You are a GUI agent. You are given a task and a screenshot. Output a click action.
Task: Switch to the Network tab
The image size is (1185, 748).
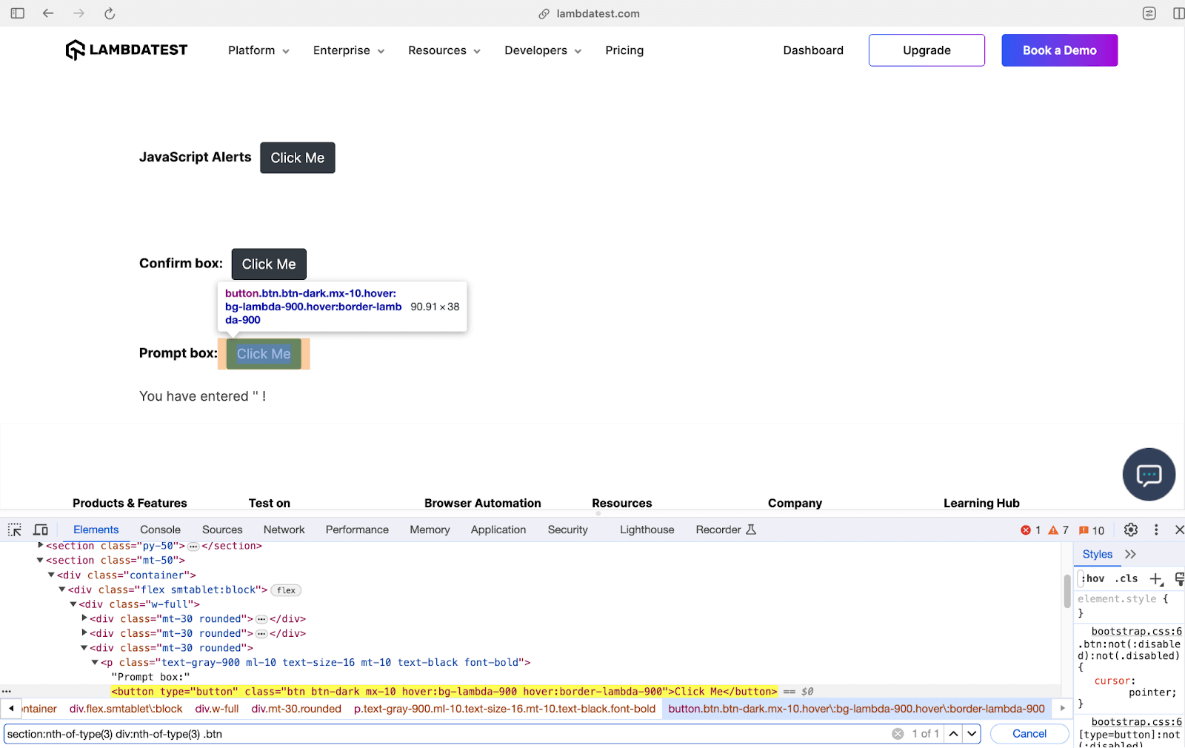[284, 529]
